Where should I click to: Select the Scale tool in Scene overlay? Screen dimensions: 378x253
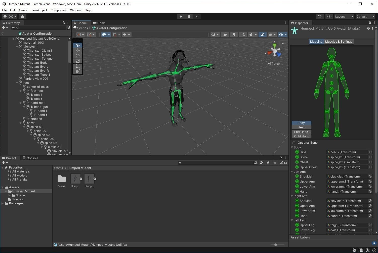(x=78, y=61)
